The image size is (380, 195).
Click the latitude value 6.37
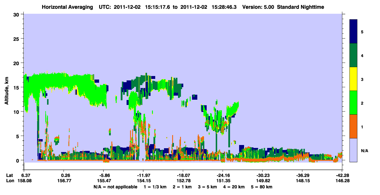point(26,175)
